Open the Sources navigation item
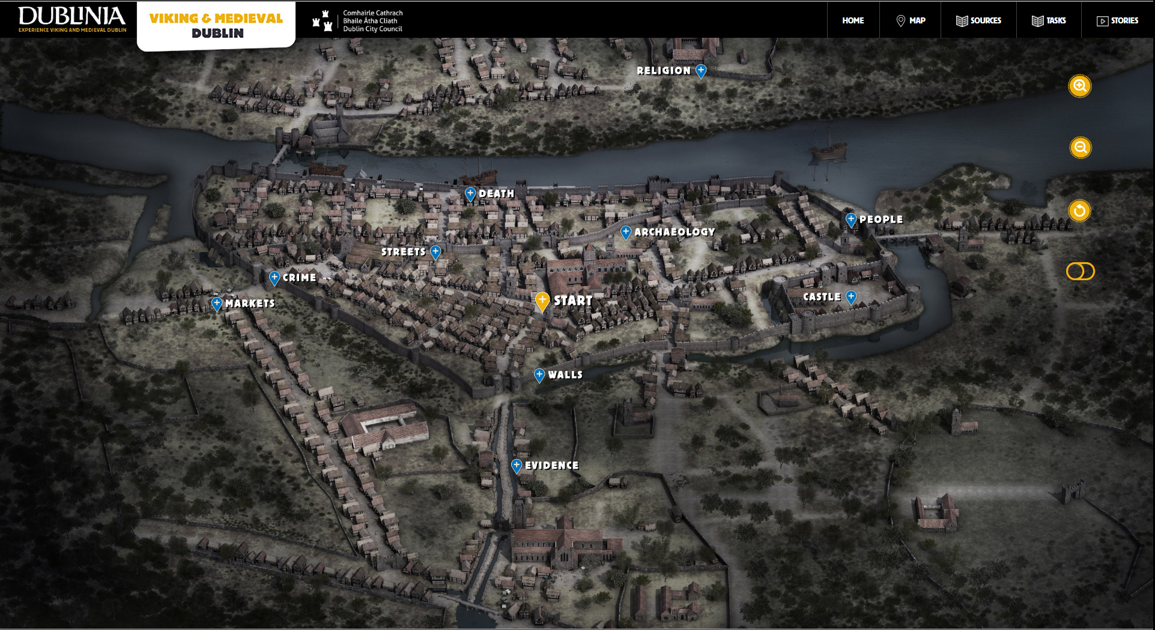The height and width of the screenshot is (630, 1155). pos(978,20)
